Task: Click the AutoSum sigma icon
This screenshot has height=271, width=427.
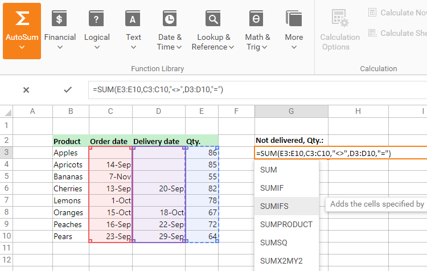Action: (x=22, y=18)
